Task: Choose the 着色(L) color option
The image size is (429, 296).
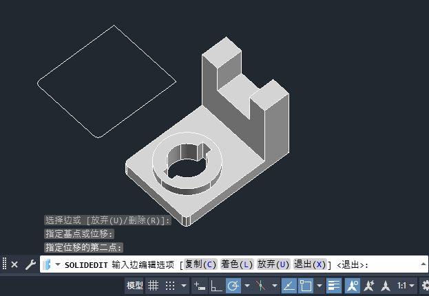Action: coord(237,264)
